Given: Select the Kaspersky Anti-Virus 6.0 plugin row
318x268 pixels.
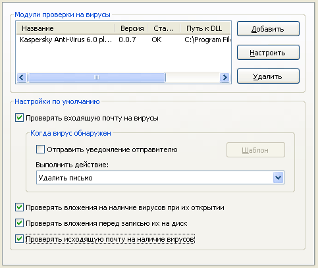Looking at the screenshot, I should (x=123, y=40).
